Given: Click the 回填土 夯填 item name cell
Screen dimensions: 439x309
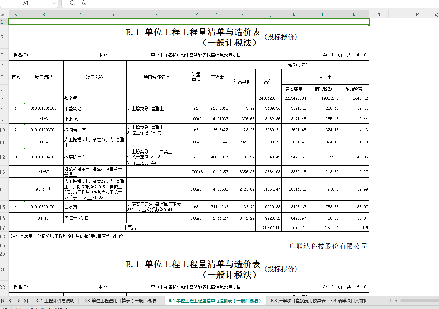Looking at the screenshot, I should pyautogui.click(x=95, y=218).
